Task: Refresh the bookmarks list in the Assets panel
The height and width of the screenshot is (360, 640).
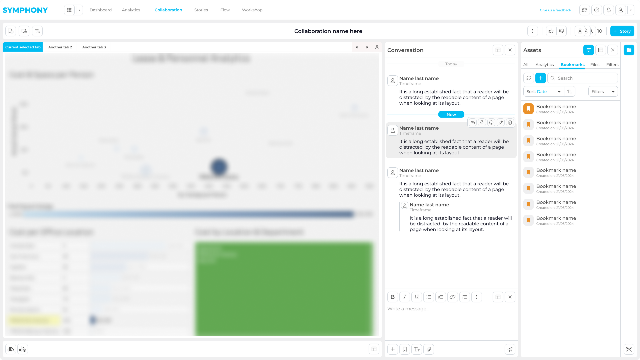Action: 528,78
